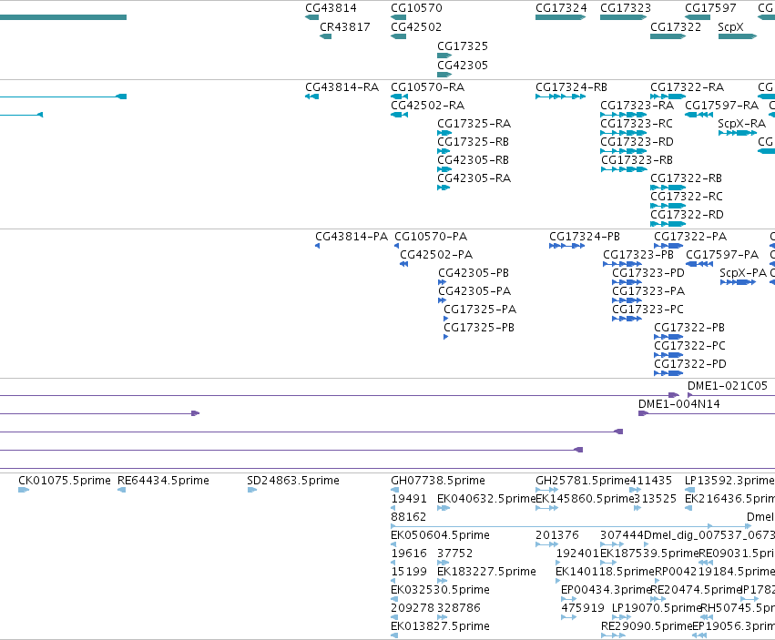
Task: Select the CG17597 gene label
Action: click(710, 8)
